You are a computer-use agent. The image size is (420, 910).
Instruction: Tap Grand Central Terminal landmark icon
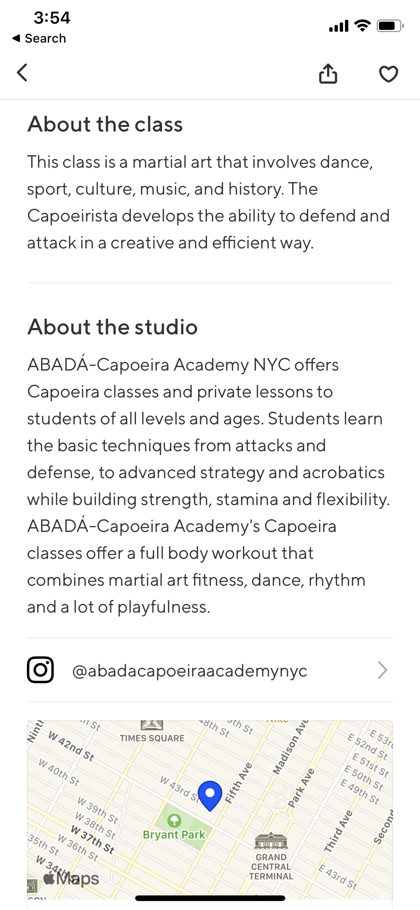(x=271, y=841)
